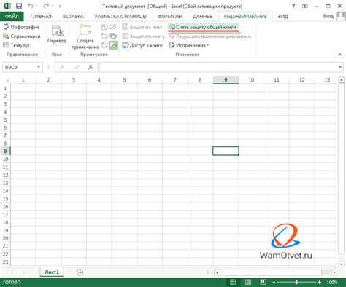Click the zoom out minus button
The width and height of the screenshot is (346, 287).
pos(274,283)
